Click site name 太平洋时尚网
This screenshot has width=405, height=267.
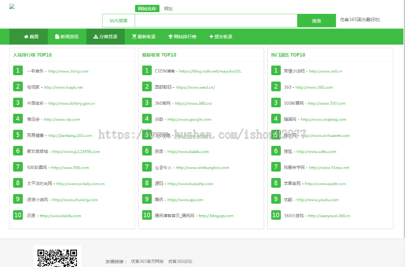(x=40, y=184)
